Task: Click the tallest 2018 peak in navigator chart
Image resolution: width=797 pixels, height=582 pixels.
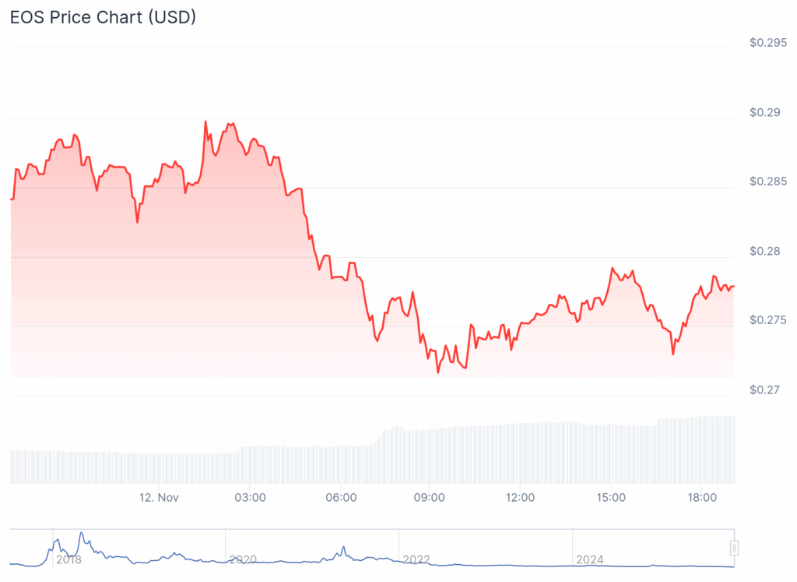Action: tap(81, 534)
